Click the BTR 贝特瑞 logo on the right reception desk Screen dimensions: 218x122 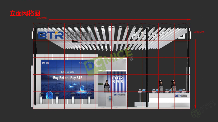click(181, 96)
